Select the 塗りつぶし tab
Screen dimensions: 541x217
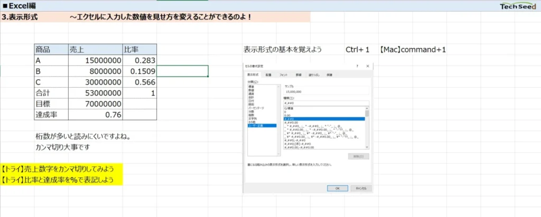click(314, 75)
